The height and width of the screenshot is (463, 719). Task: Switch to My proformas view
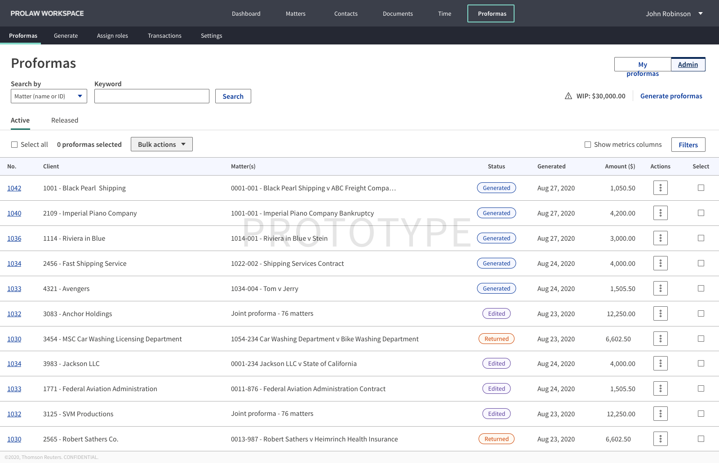643,65
